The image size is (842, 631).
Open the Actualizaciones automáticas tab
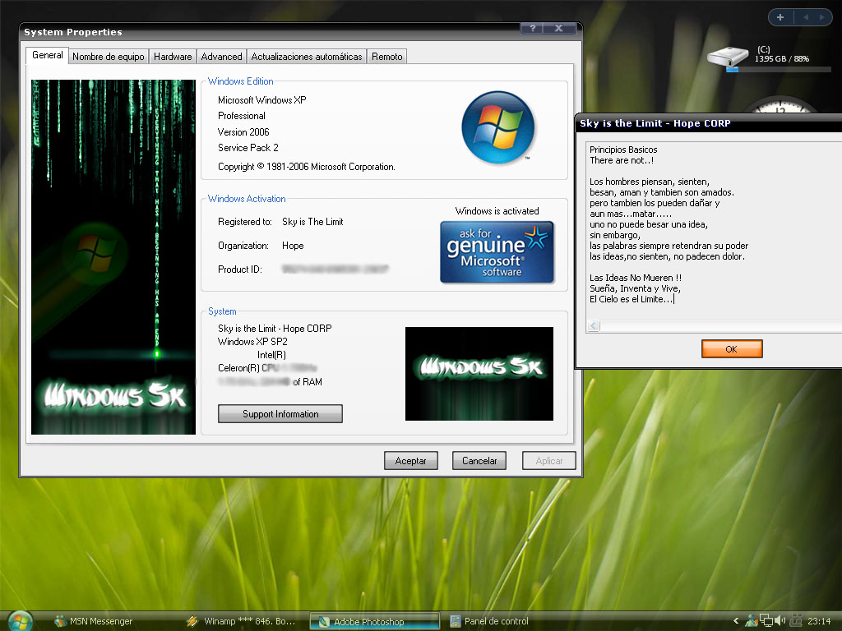308,56
